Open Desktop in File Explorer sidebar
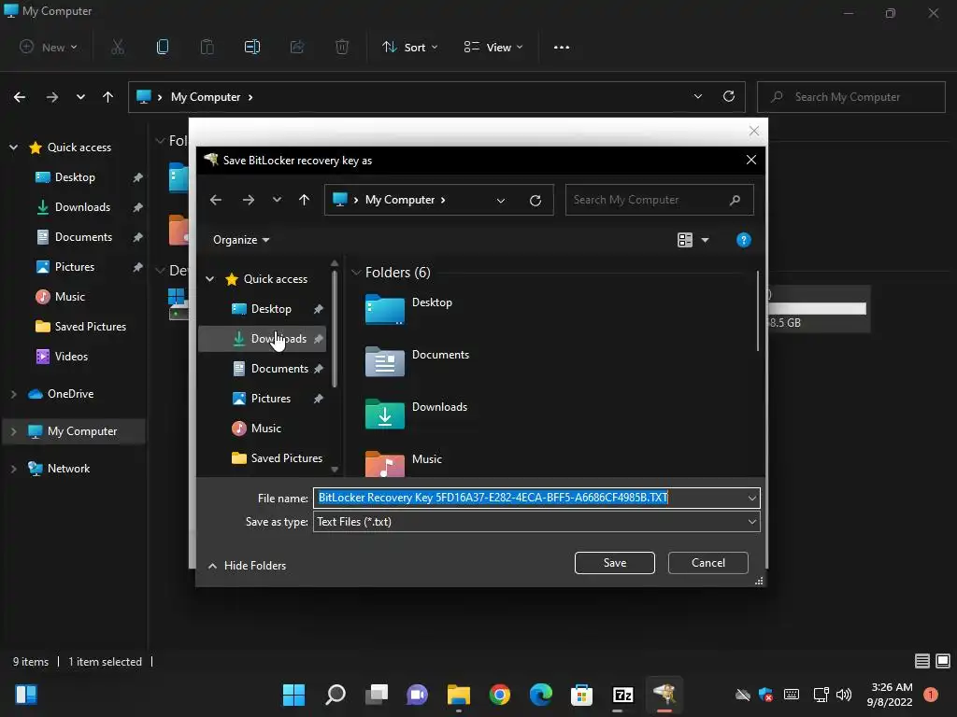Screen dimensions: 957x717 tap(75, 176)
